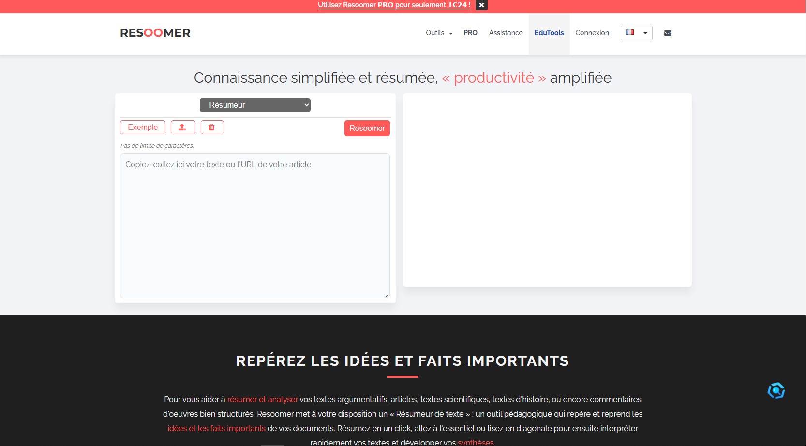
Task: Switch to the EduTools tab
Action: click(549, 33)
